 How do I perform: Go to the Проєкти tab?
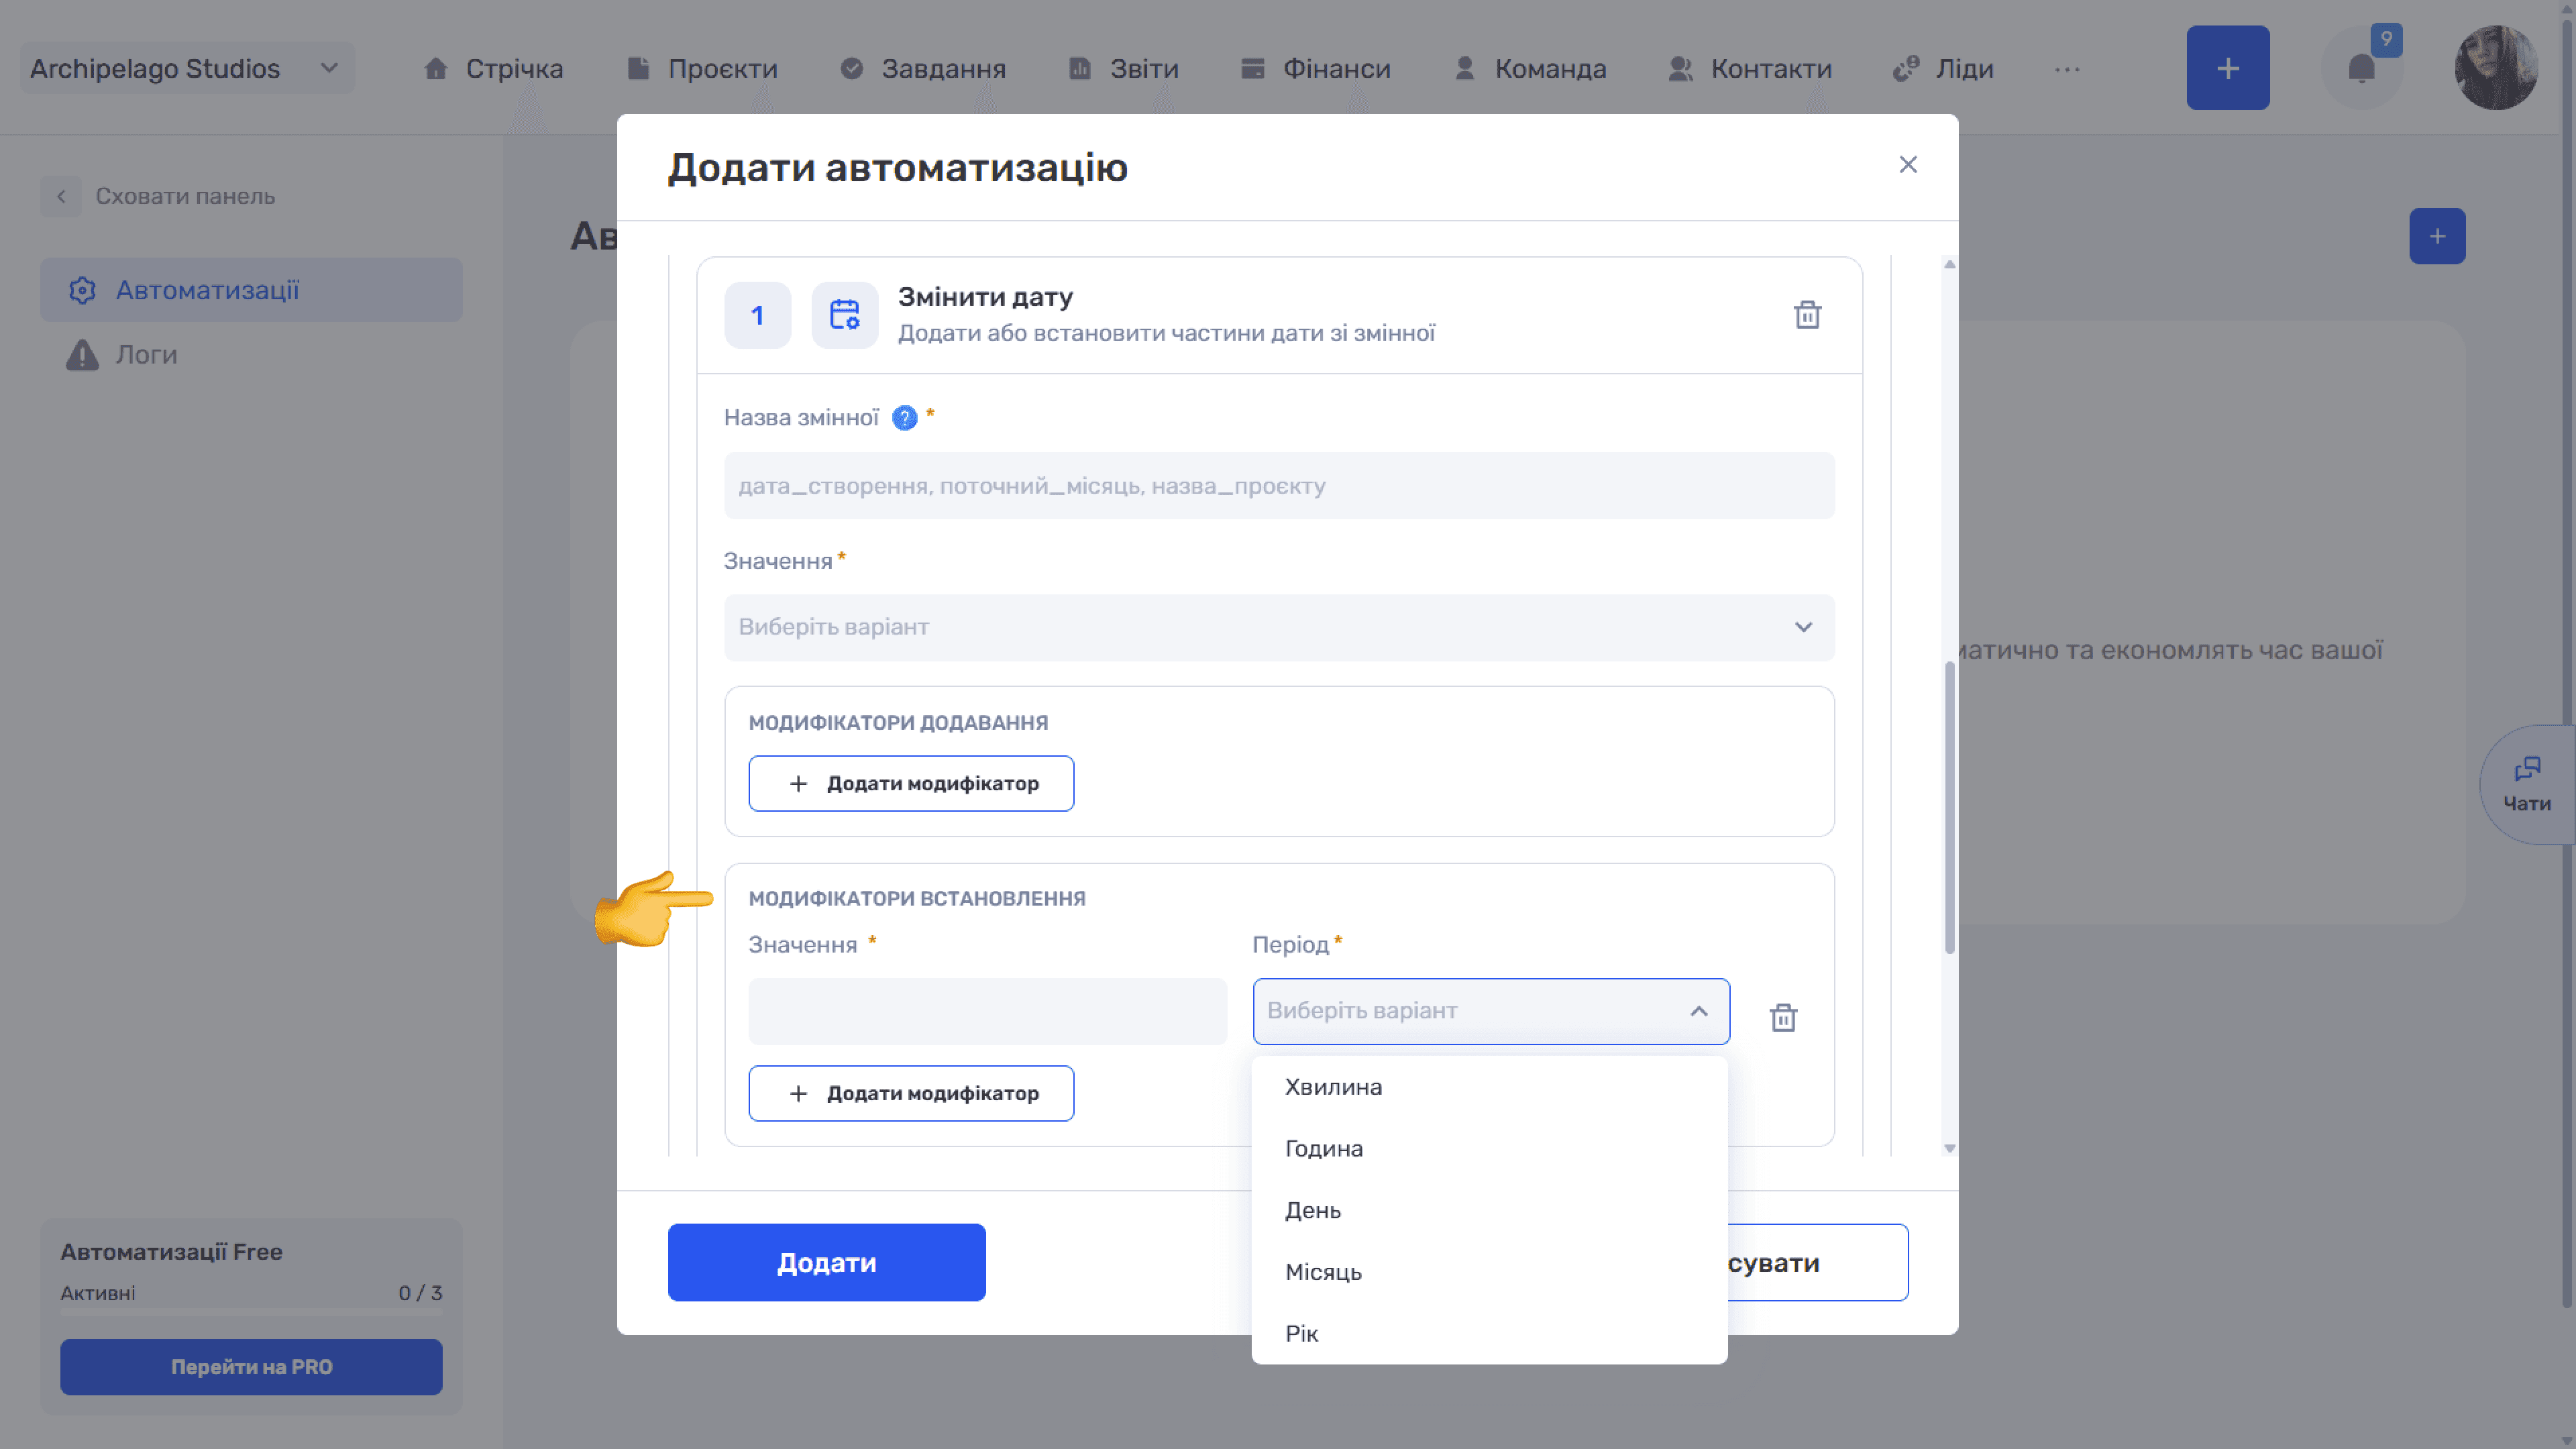point(702,68)
